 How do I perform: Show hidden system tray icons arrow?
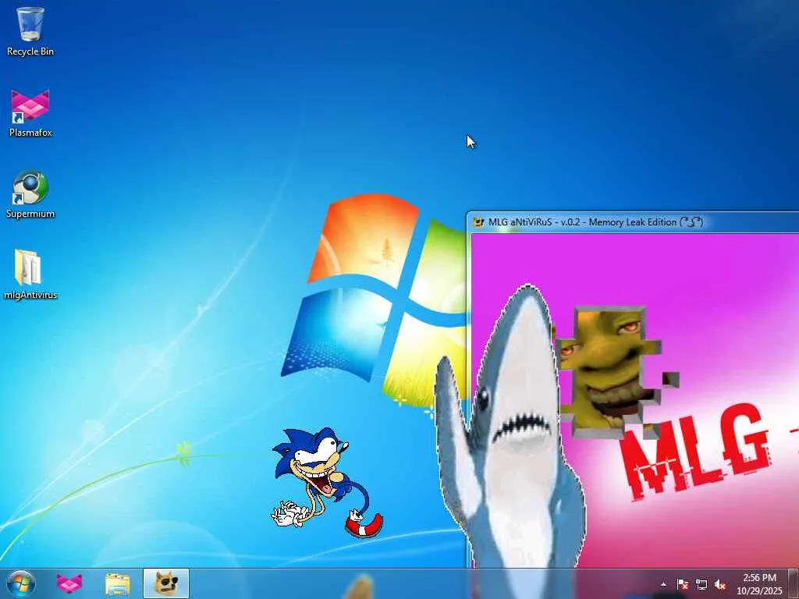coord(663,584)
